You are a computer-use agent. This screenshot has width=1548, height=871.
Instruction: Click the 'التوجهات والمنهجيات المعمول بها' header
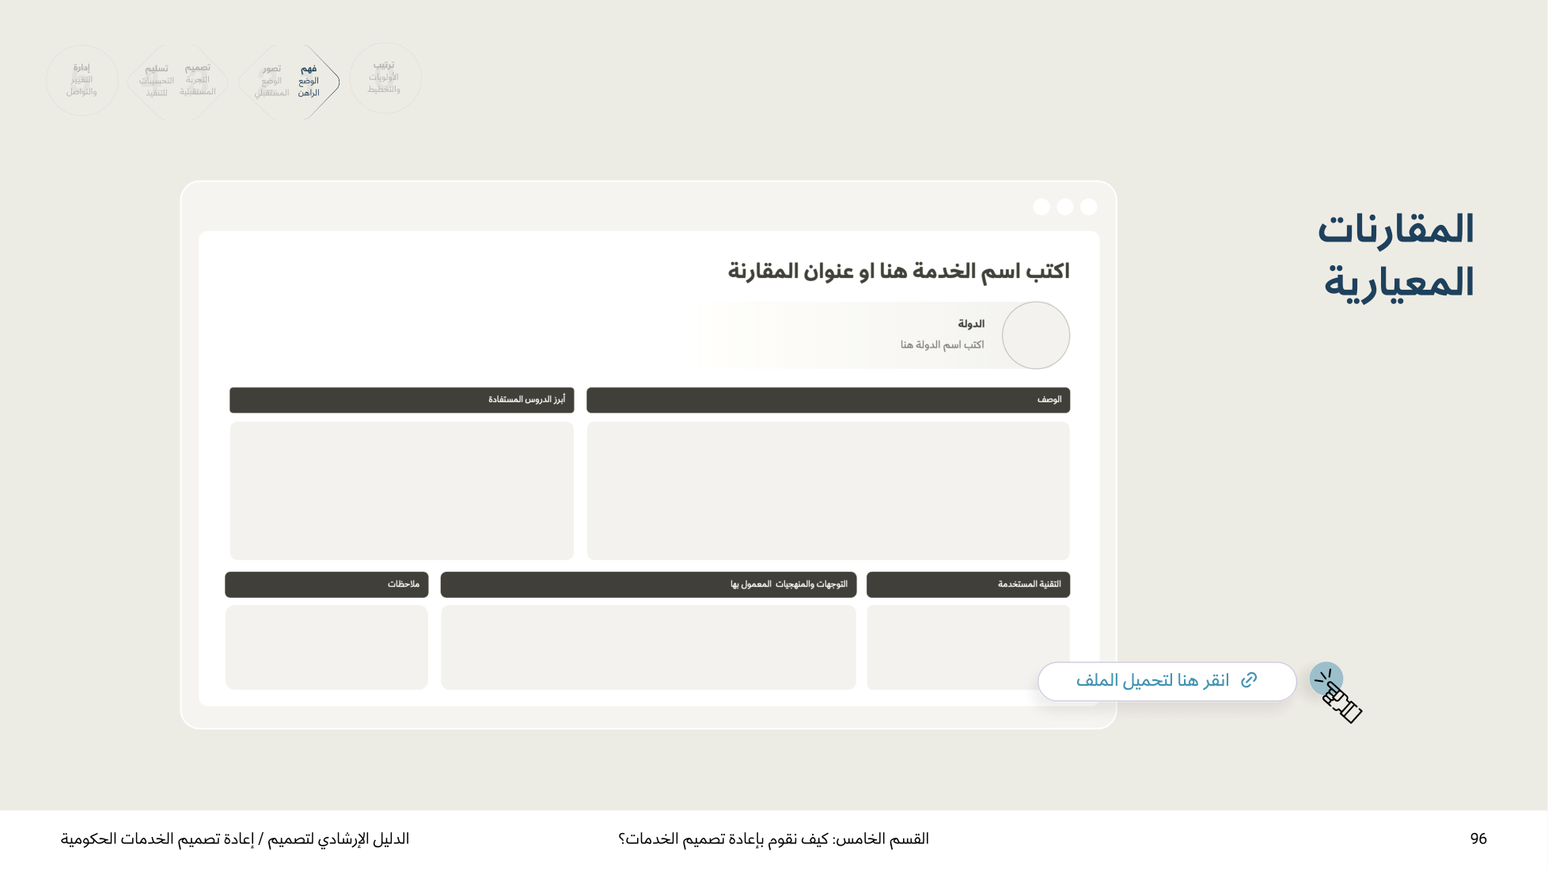(x=648, y=584)
